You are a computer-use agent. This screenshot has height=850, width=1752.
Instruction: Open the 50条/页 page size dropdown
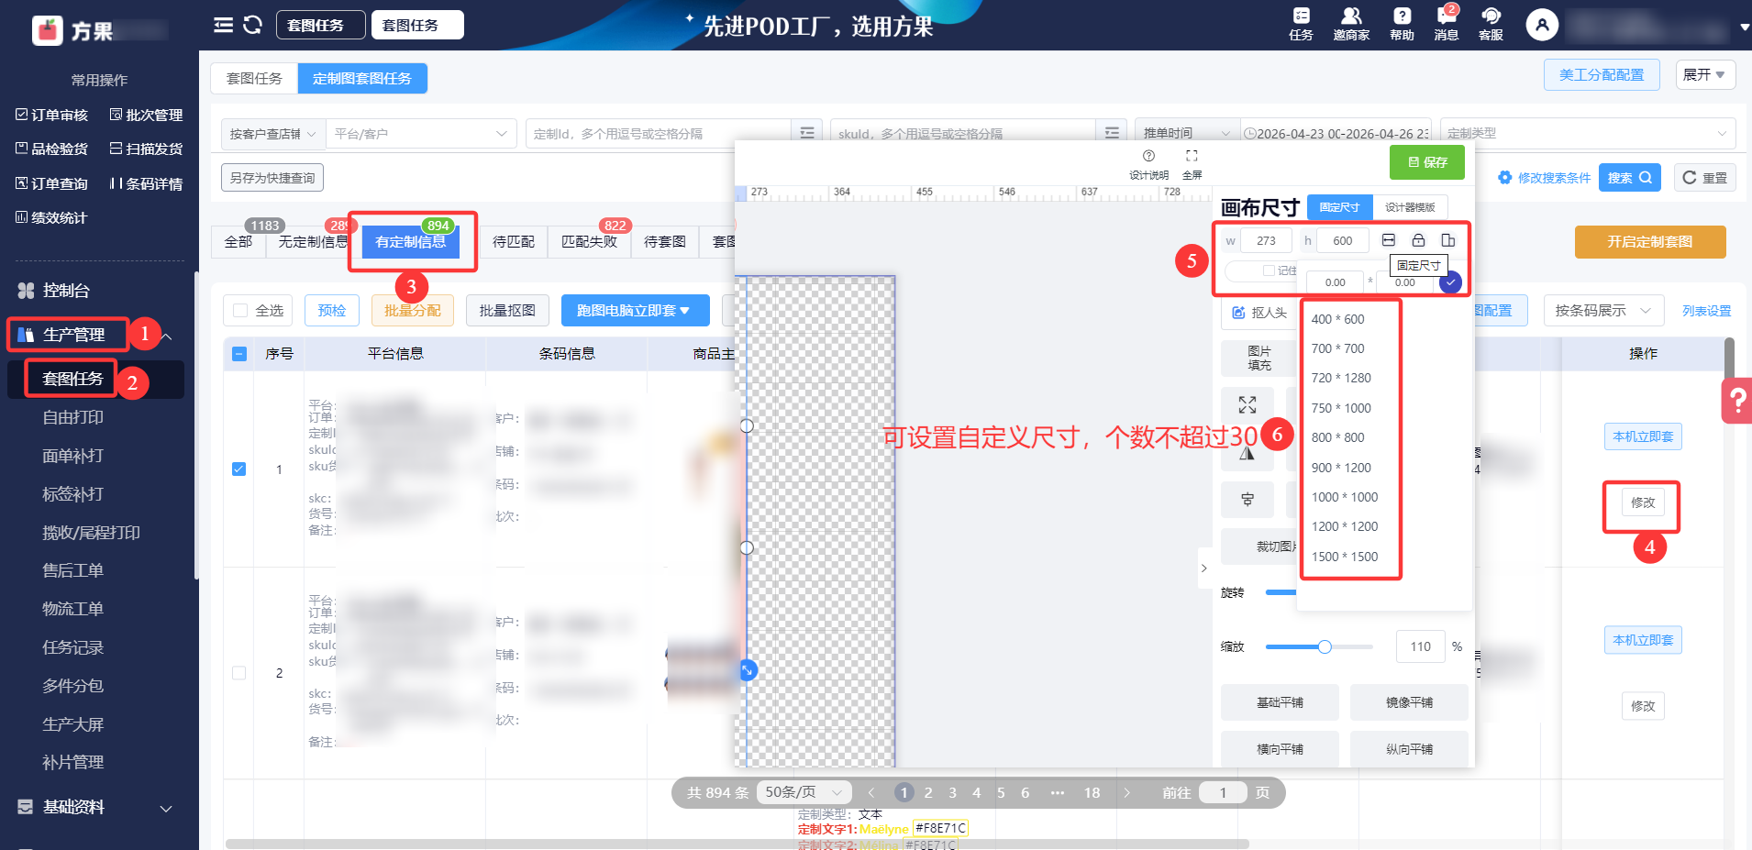tap(804, 792)
